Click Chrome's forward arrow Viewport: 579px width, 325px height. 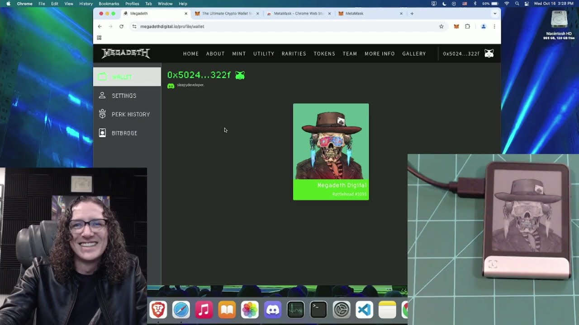coord(110,27)
